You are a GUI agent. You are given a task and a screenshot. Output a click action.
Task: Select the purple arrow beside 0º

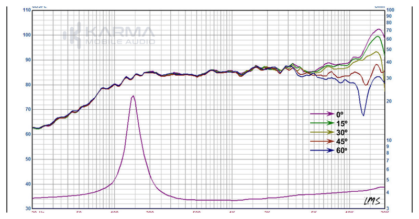point(322,114)
